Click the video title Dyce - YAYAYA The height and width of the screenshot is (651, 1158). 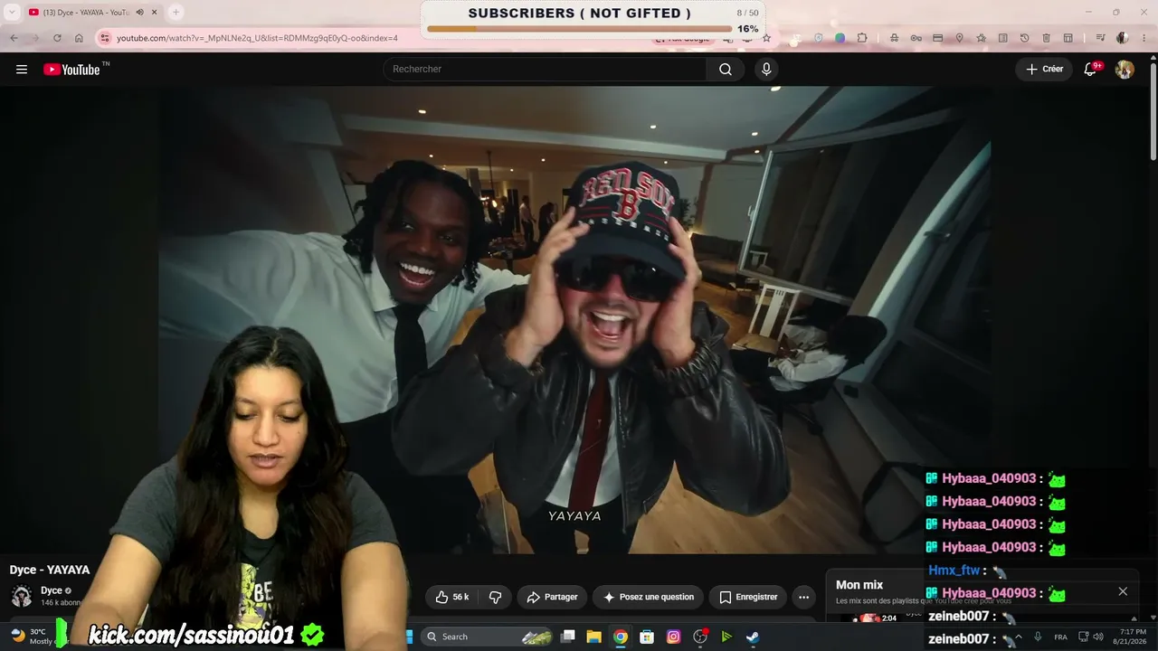(x=50, y=570)
